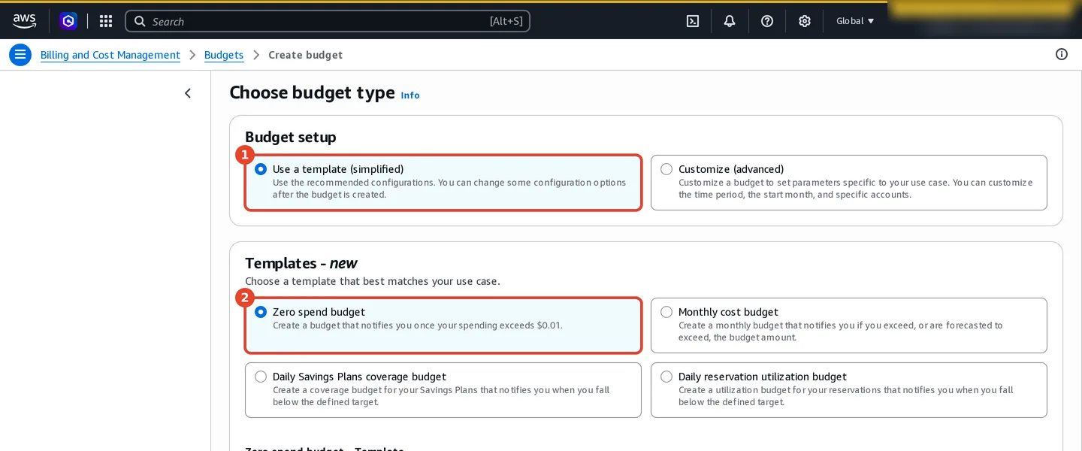Image resolution: width=1082 pixels, height=451 pixels.
Task: Open the AWS home logo
Action: pos(24,21)
